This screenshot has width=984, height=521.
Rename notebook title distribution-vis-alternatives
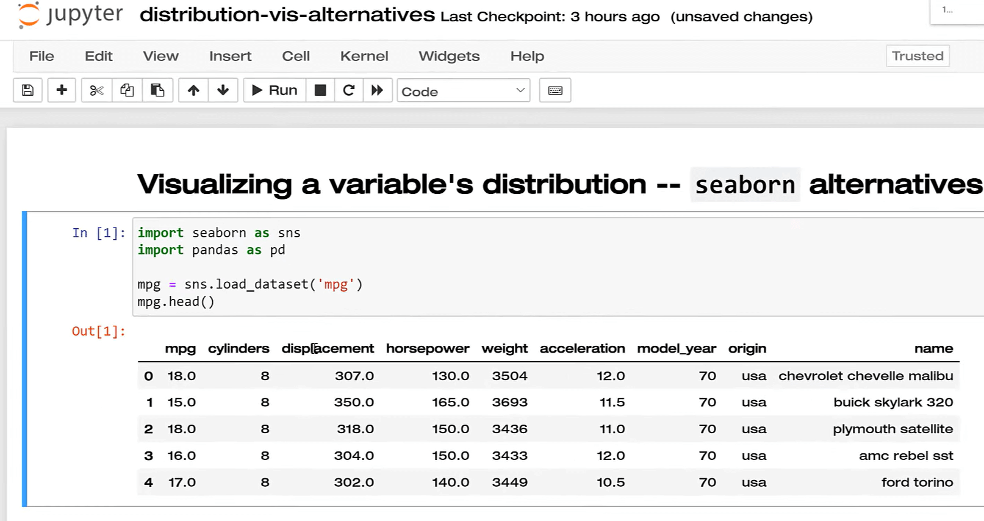pos(287,15)
